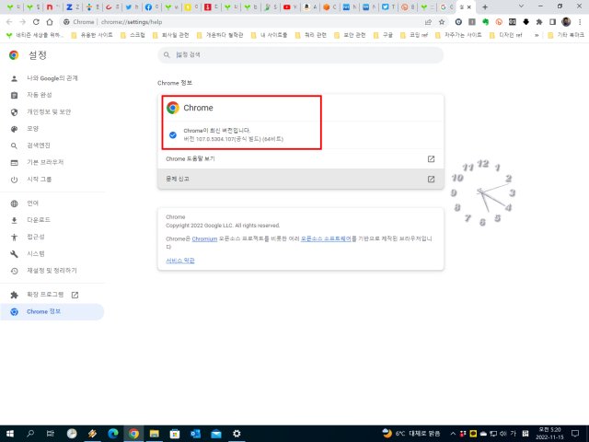Open 개인정보 및 보안 settings
The image size is (589, 442).
[x=52, y=112]
